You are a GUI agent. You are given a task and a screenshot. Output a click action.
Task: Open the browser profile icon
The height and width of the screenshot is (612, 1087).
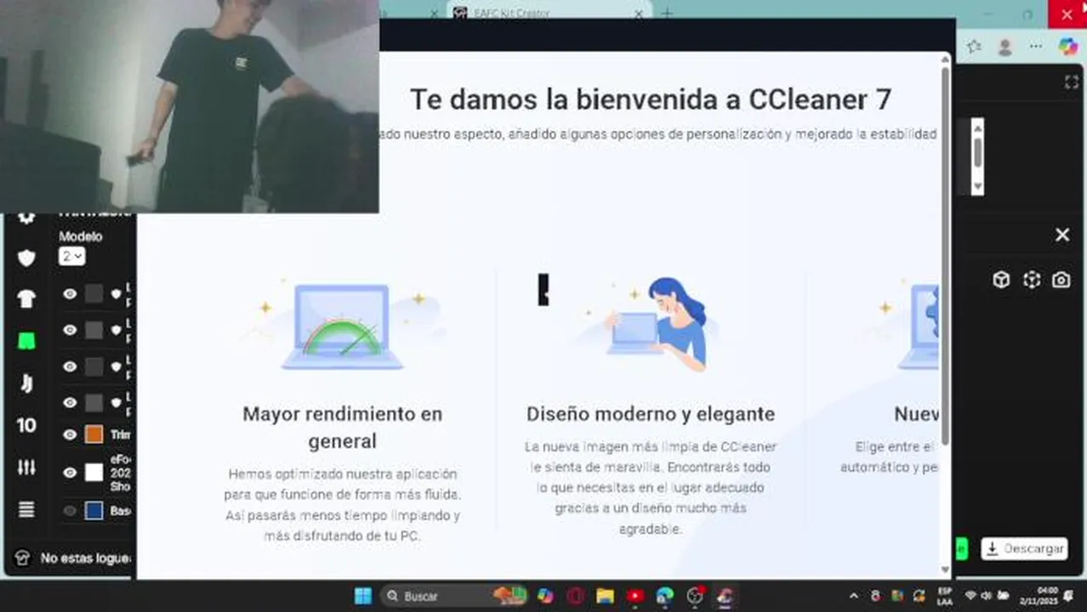coord(1005,47)
